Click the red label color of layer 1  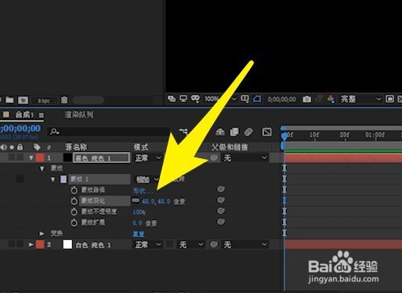(x=40, y=157)
